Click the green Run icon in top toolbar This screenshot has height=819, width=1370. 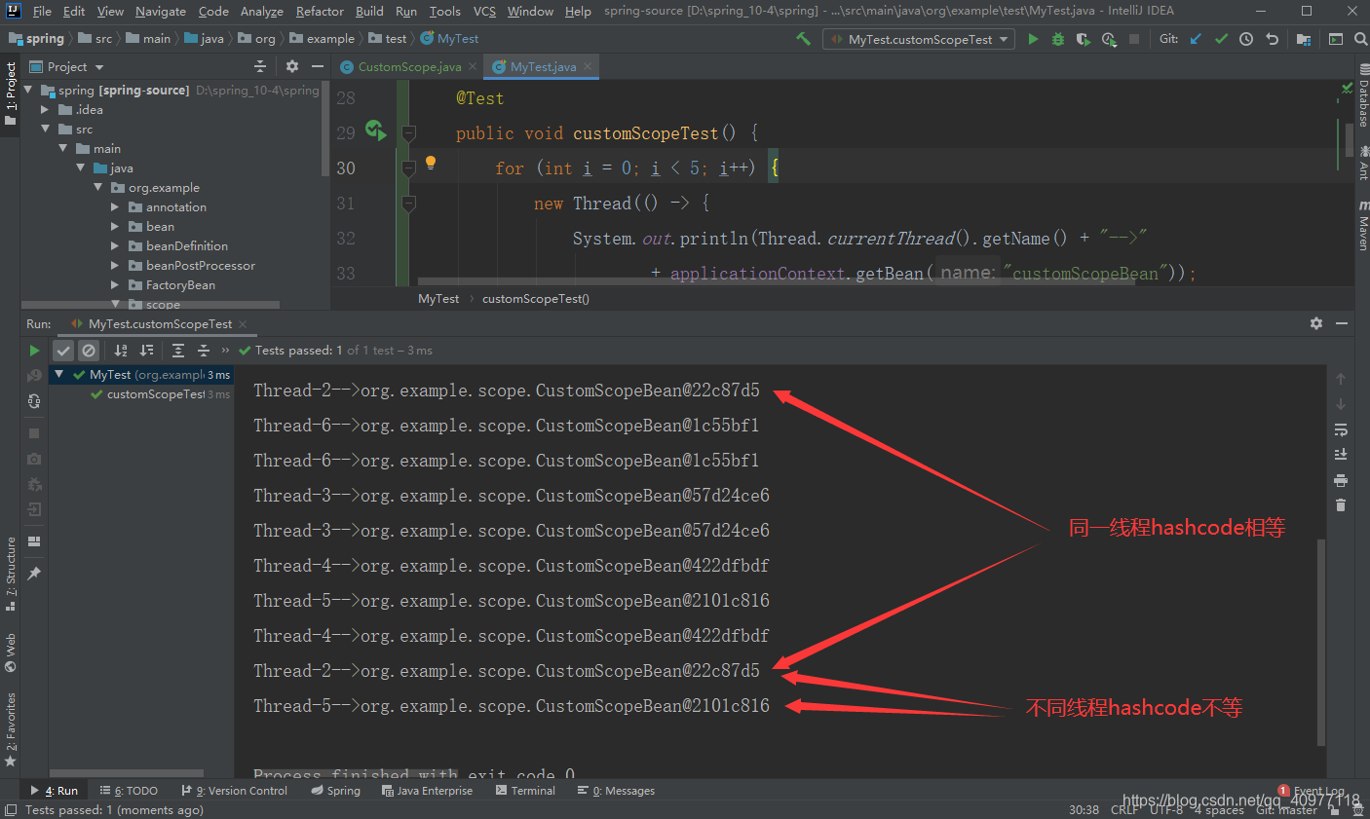(x=1033, y=39)
